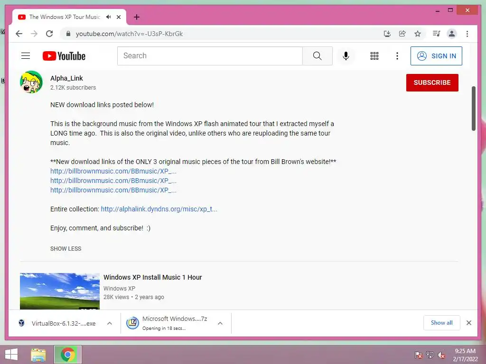Open the media controls icon in toolbar
The width and height of the screenshot is (486, 364).
tap(437, 34)
